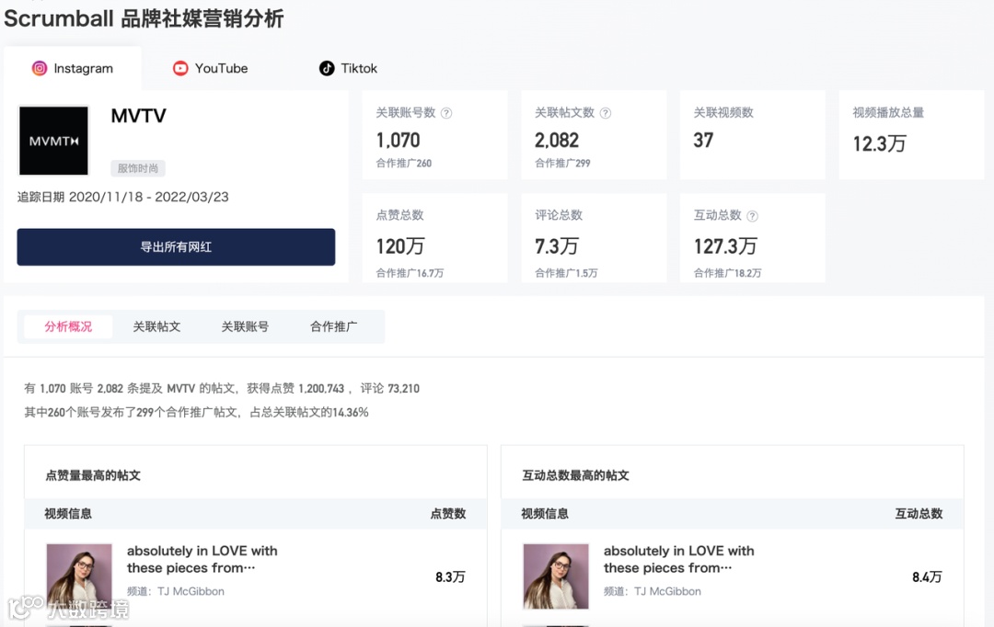Open post title in 点赞量最高的帖文 list
The image size is (994, 627).
(202, 559)
